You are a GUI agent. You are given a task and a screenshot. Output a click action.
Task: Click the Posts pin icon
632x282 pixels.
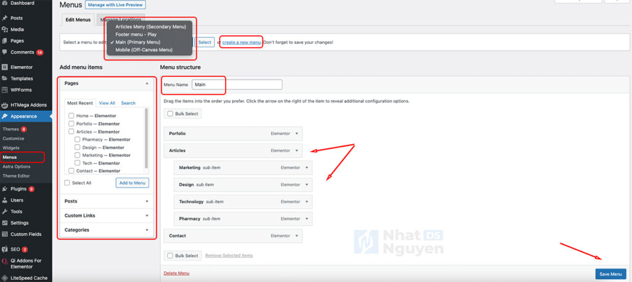pos(5,18)
